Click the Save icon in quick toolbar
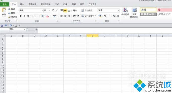The width and height of the screenshot is (172, 93). [x=2, y=26]
